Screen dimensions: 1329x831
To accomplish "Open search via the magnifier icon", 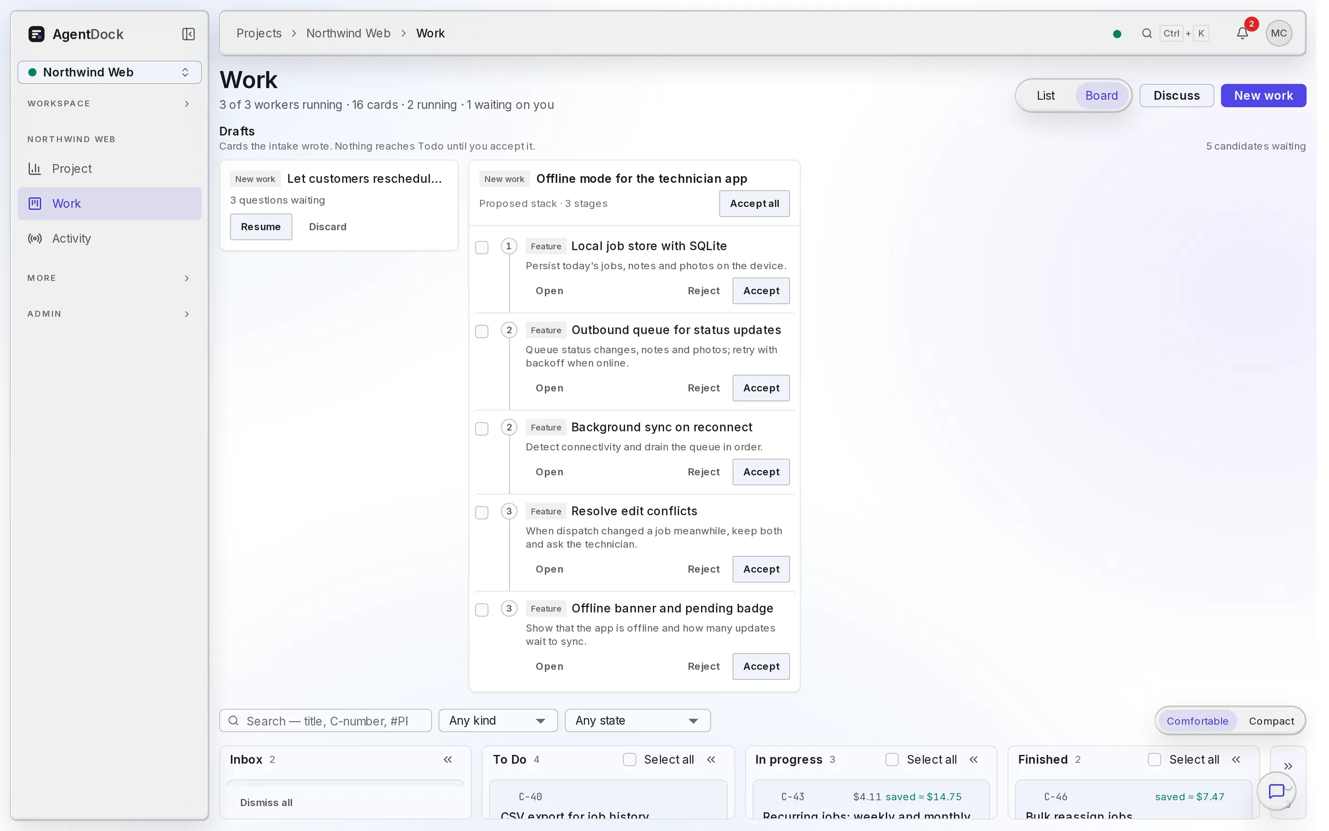I will [1147, 33].
